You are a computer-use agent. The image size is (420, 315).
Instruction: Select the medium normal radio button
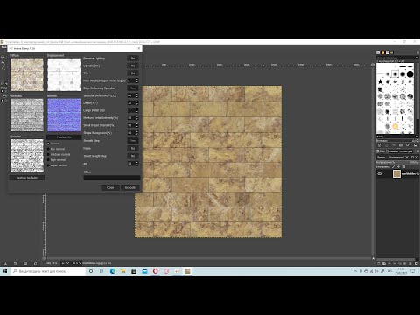click(x=48, y=154)
